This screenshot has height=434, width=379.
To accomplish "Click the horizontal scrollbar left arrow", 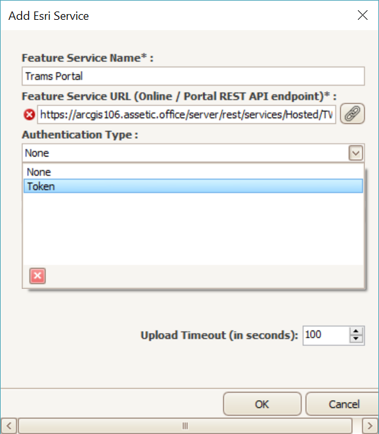I will (9, 426).
